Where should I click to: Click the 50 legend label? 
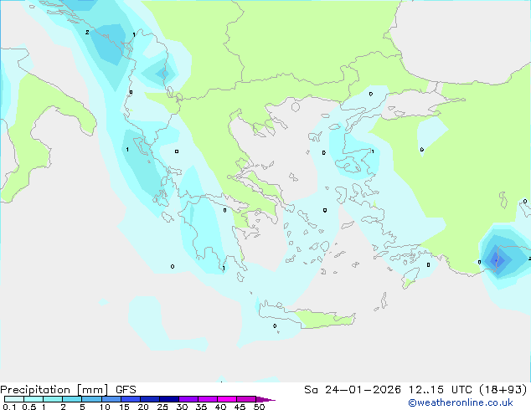tap(259, 407)
